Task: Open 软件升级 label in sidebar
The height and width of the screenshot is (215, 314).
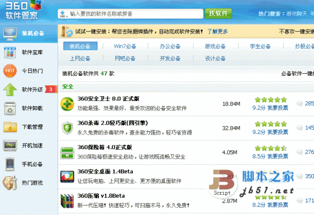Action: click(32, 89)
